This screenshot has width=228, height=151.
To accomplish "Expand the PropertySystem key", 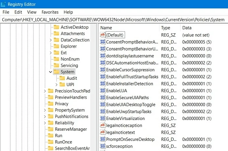I will 45,110.
